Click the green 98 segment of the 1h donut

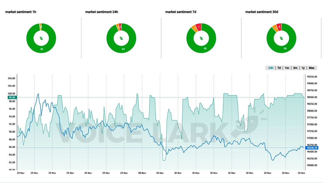pyautogui.click(x=41, y=49)
